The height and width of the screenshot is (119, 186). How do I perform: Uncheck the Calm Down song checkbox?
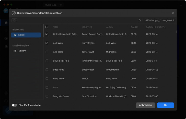[x=47, y=34]
